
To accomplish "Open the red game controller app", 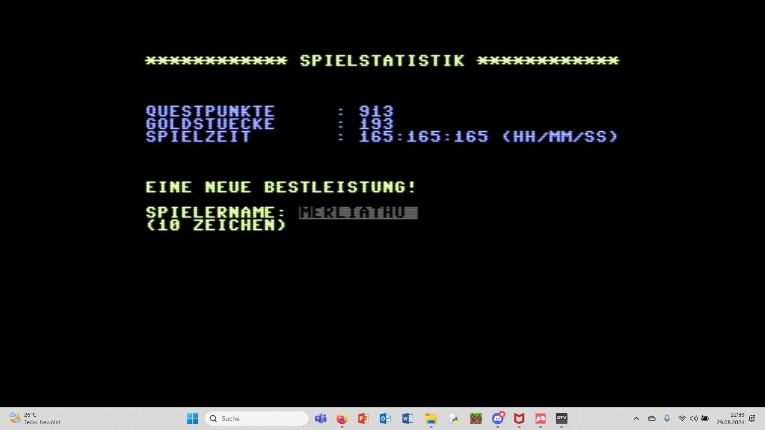I will [x=540, y=419].
